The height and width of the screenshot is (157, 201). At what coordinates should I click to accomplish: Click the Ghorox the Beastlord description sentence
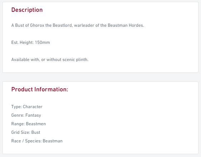(78, 25)
